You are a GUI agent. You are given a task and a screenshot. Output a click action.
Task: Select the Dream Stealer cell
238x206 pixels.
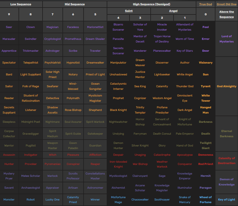95,39
